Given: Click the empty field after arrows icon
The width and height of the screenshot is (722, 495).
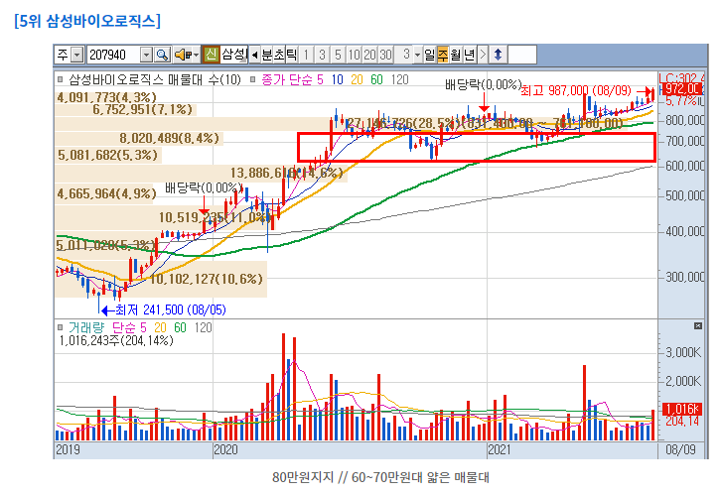Looking at the screenshot, I should [521, 55].
